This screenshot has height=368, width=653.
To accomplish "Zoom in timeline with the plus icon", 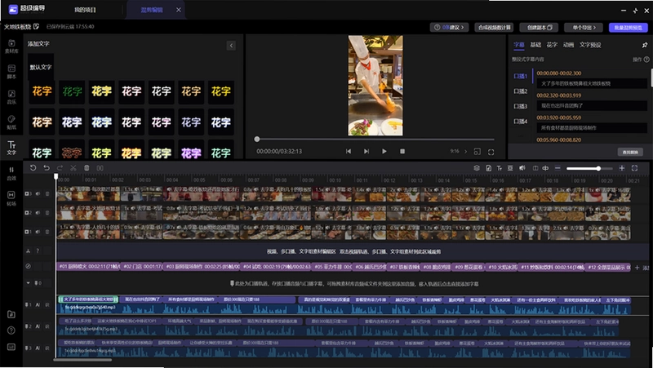I will tap(622, 168).
